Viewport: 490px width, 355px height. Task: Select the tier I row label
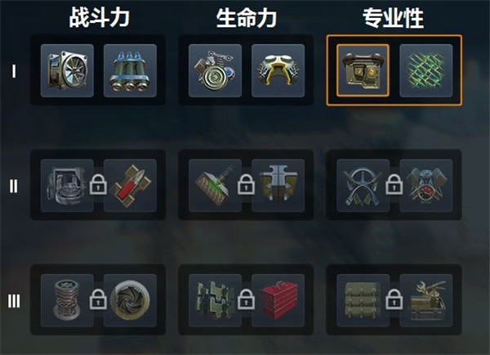coord(14,71)
